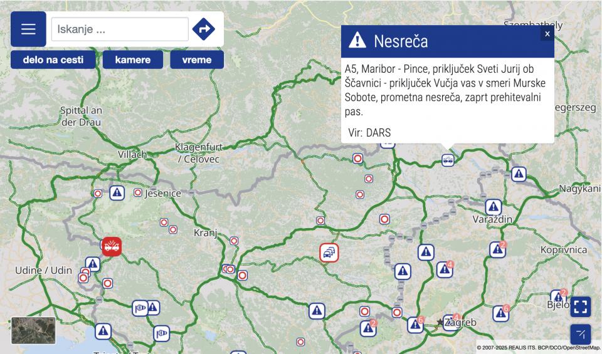602x354 pixels.
Task: Click the accident marker below the popup
Action: click(x=447, y=160)
